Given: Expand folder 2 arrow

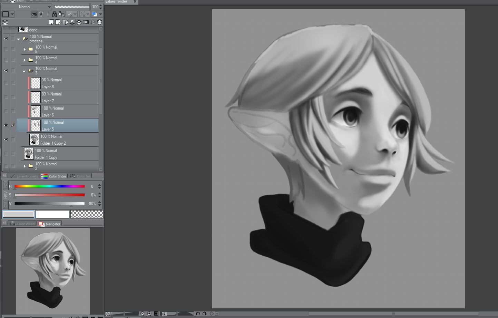Looking at the screenshot, I should (25, 166).
